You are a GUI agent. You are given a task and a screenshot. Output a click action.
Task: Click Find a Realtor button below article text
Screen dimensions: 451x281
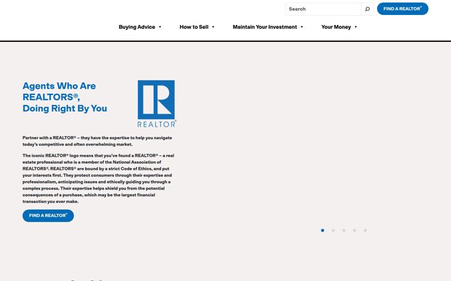click(48, 215)
